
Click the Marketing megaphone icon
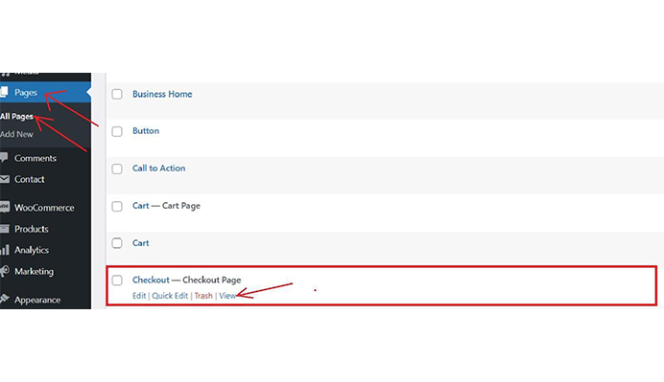tap(4, 271)
